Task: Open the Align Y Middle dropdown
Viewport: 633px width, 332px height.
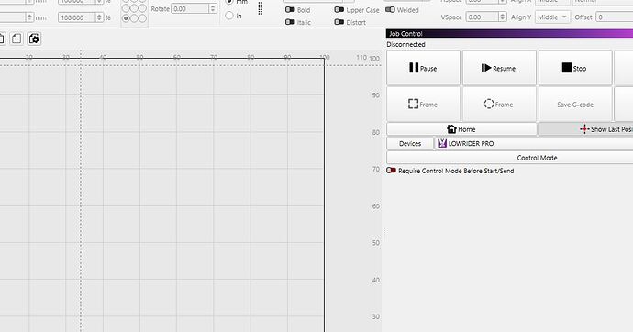Action: click(552, 17)
